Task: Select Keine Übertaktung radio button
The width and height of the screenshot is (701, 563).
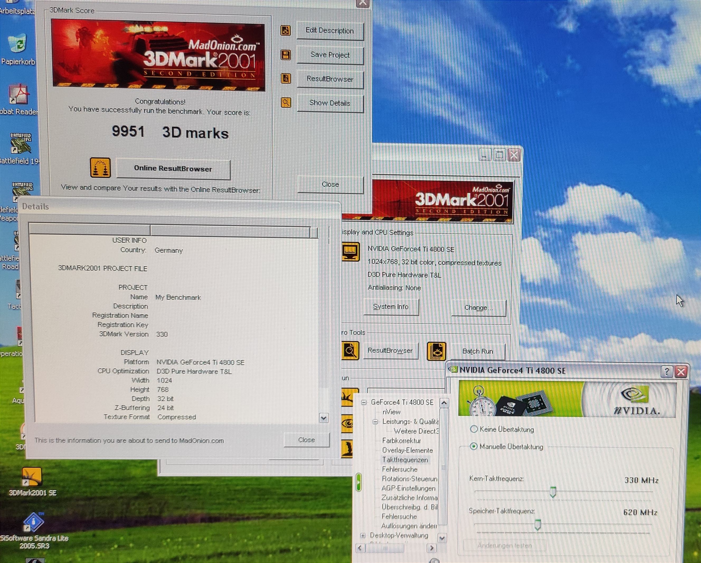Action: click(474, 429)
